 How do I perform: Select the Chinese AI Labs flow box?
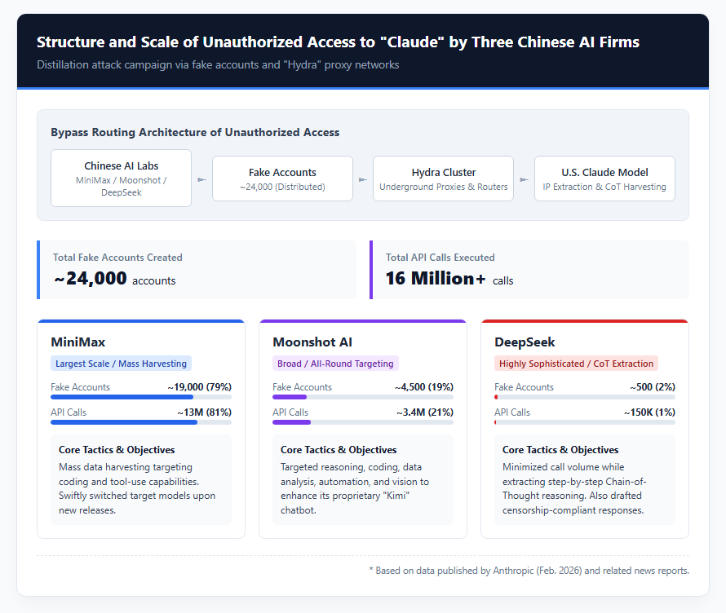click(x=121, y=179)
